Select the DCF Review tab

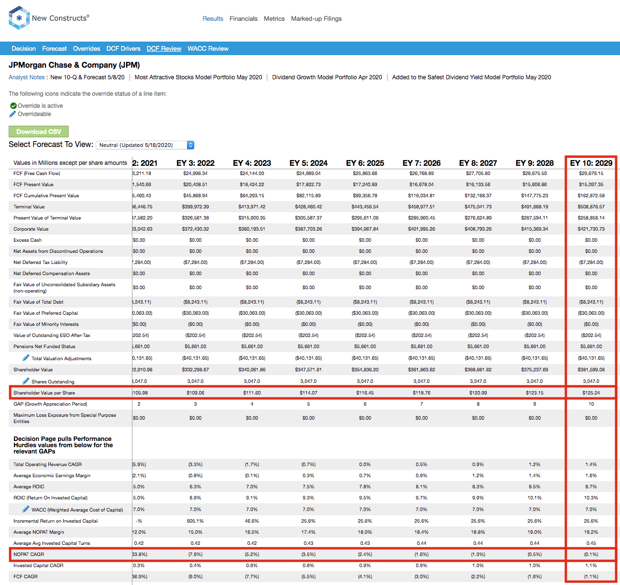(164, 49)
